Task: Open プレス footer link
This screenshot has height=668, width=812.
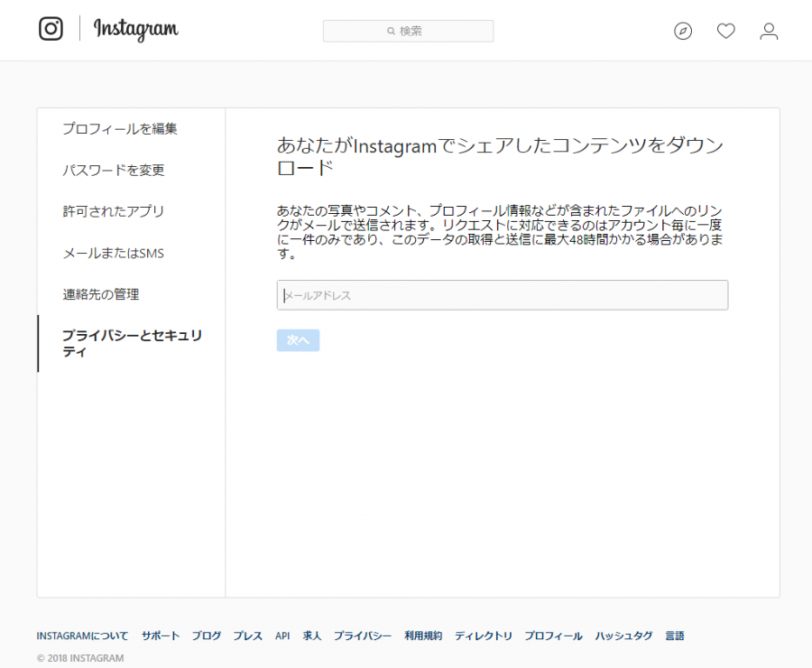Action: pos(247,636)
